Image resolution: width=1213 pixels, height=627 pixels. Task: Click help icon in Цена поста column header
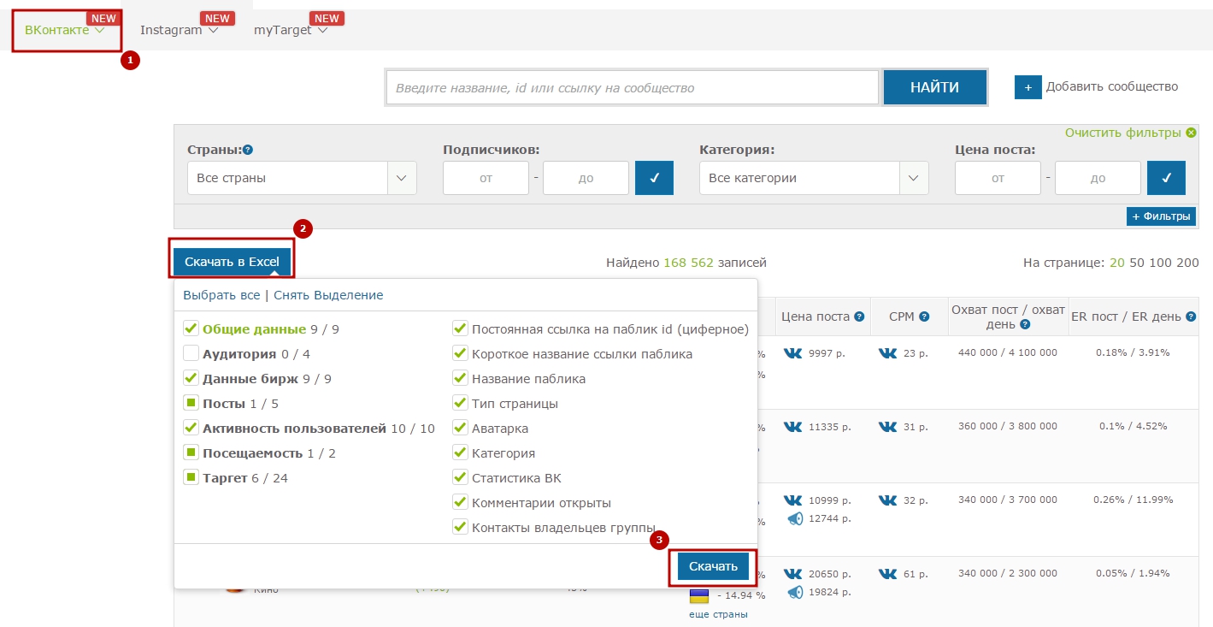tap(859, 316)
